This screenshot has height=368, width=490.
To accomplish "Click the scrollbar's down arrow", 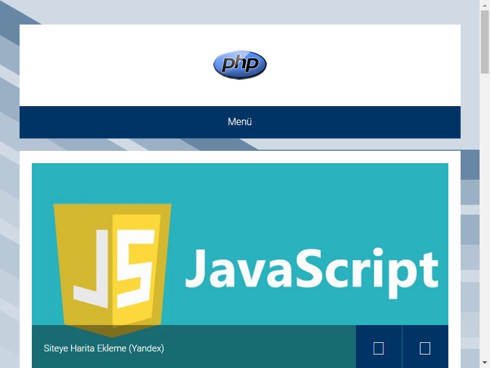I will click(484, 363).
